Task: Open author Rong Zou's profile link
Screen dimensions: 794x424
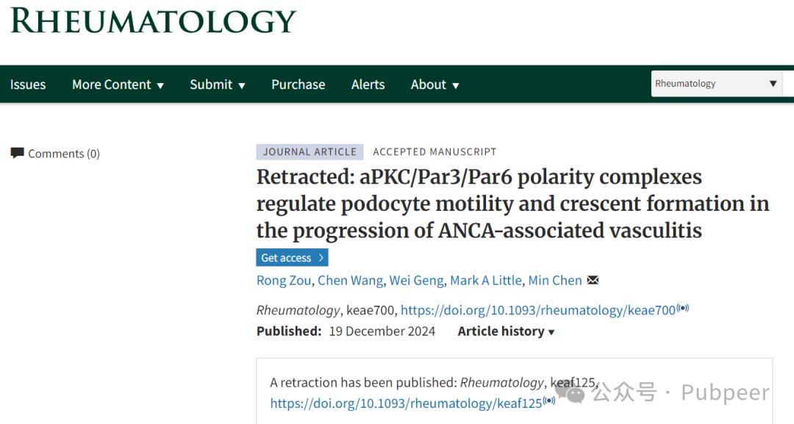Action: tap(284, 280)
